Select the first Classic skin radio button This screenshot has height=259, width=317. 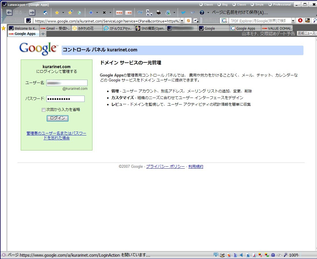[x=201, y=4]
